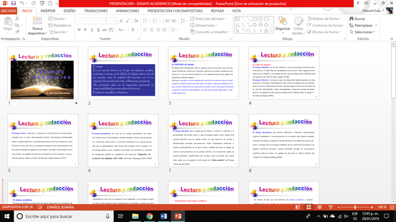This screenshot has width=396, height=222.
Task: Click the Help question mark icon
Action: [x=358, y=4]
